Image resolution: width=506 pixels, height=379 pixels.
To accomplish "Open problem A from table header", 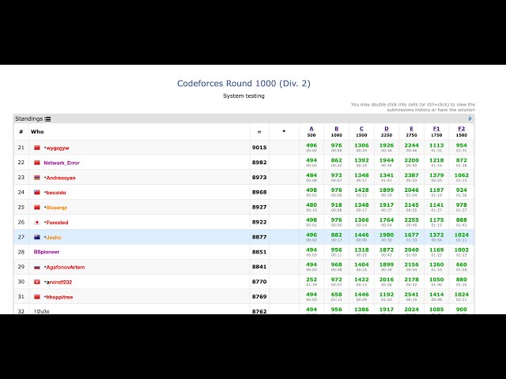I will [312, 129].
